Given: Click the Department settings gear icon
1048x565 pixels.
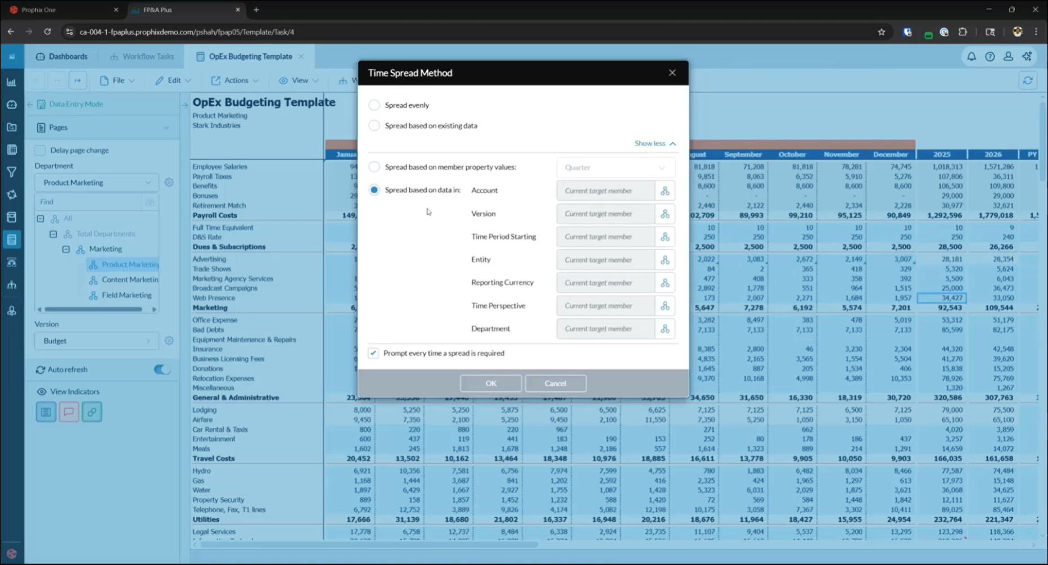Looking at the screenshot, I should click(x=169, y=183).
